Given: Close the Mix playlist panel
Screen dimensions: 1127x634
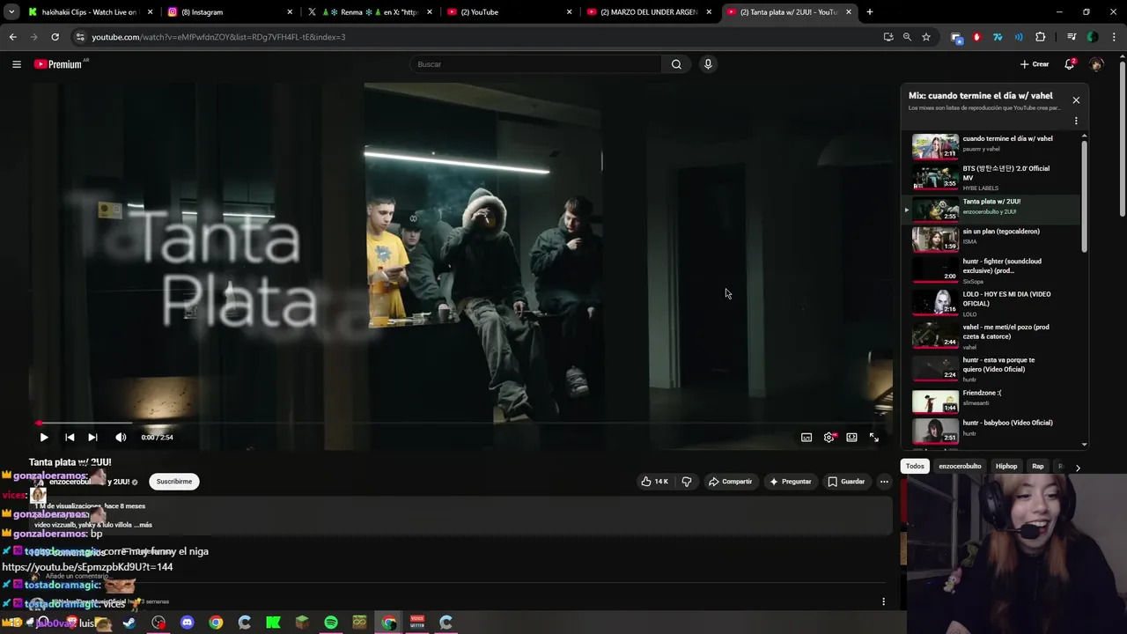Looking at the screenshot, I should click(1076, 100).
